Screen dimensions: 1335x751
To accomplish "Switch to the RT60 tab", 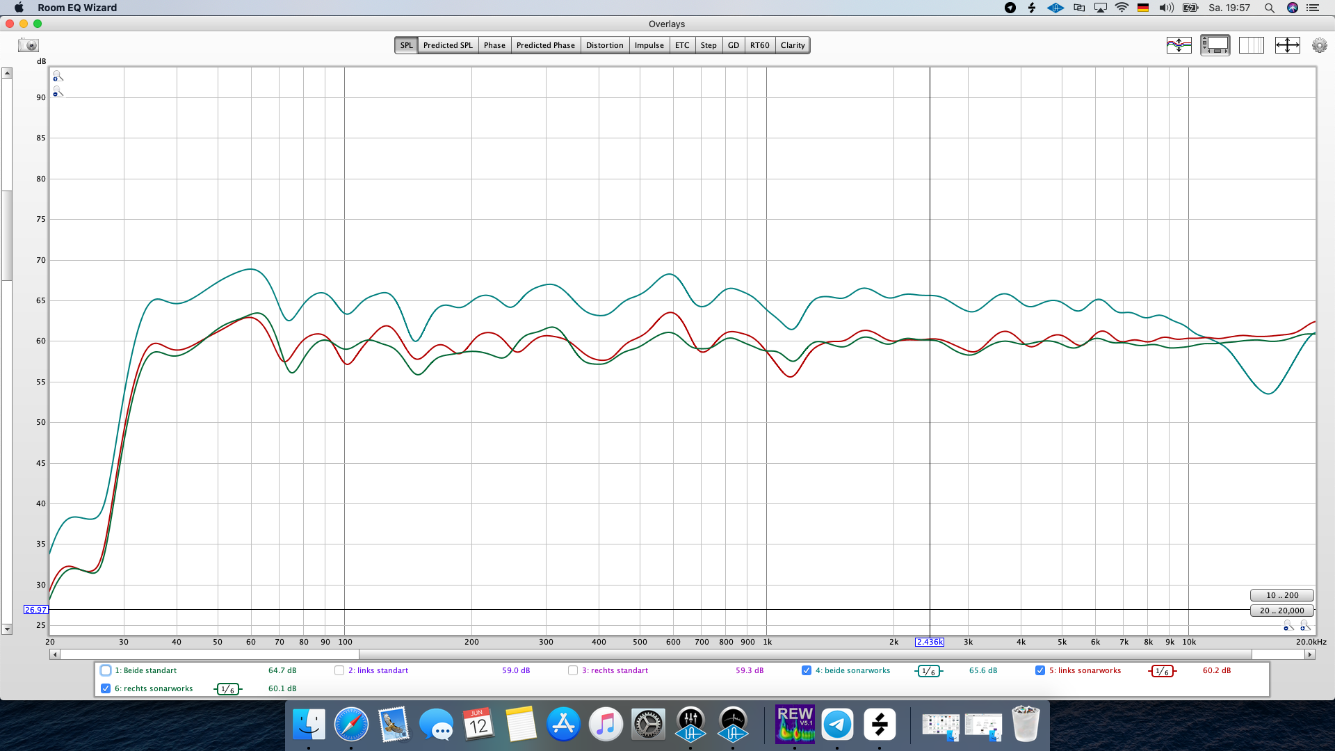I will [x=759, y=45].
